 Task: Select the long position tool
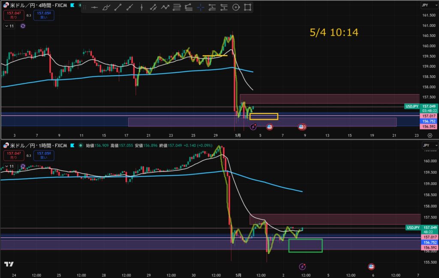tap(212, 8)
